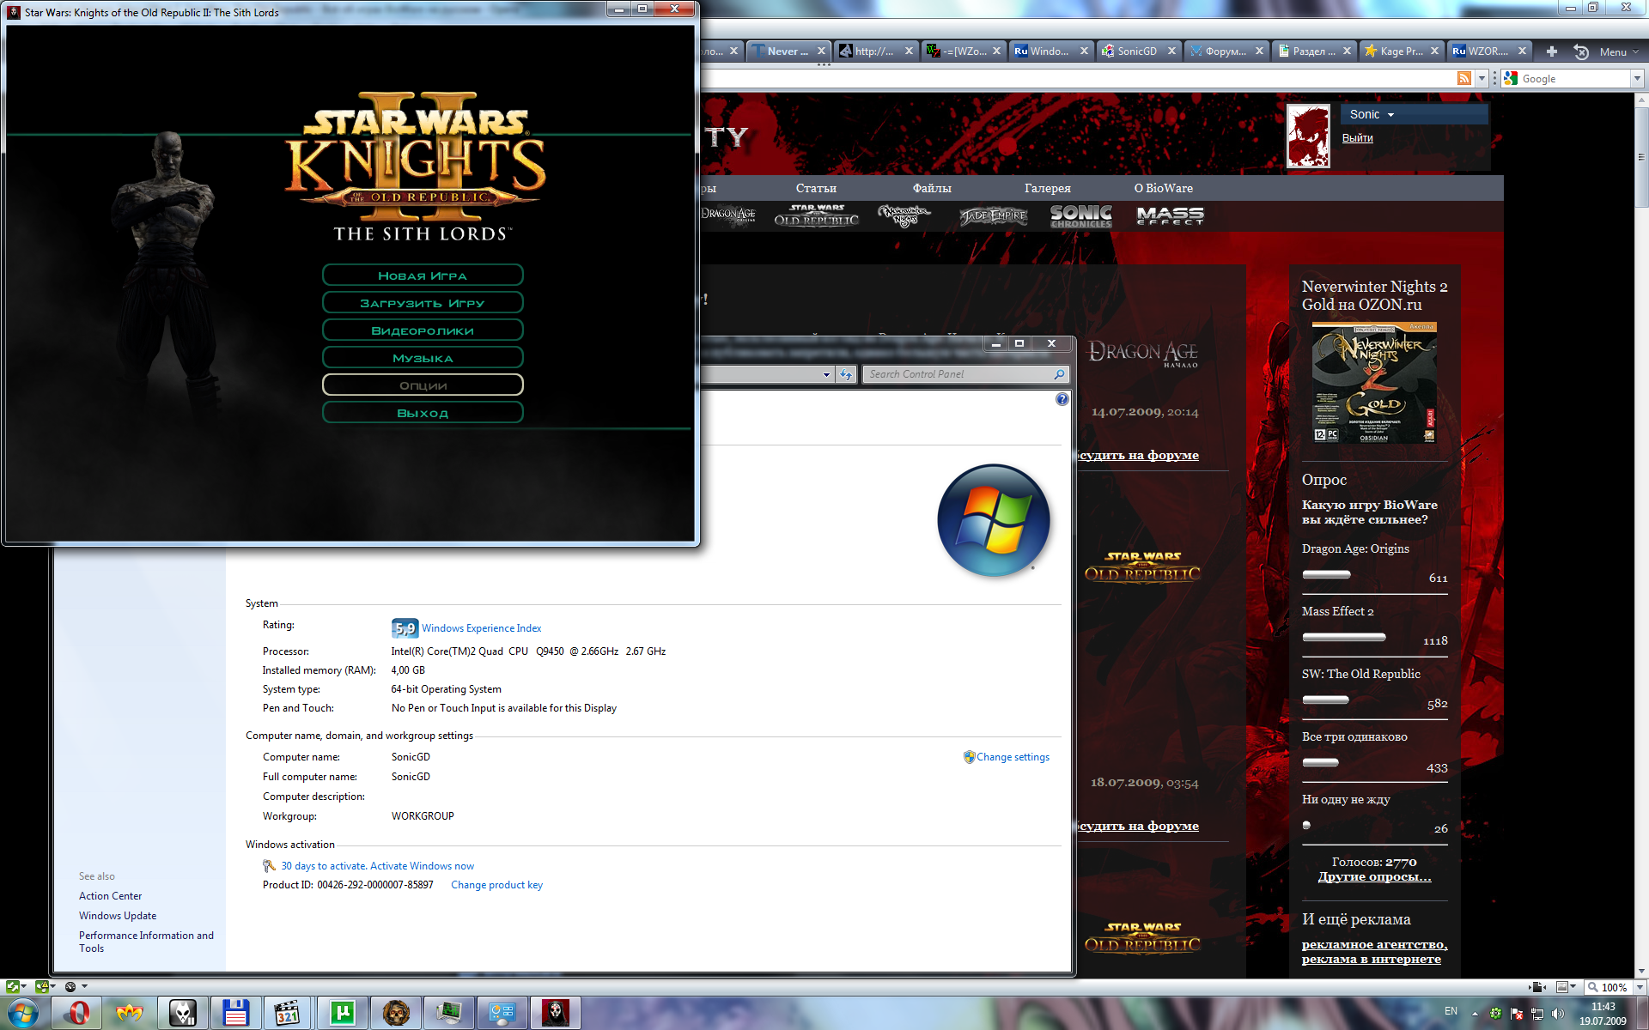Click the skull game icon in the taskbar

coord(395,1013)
